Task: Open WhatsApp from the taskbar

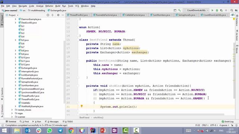Action: [50, 131]
